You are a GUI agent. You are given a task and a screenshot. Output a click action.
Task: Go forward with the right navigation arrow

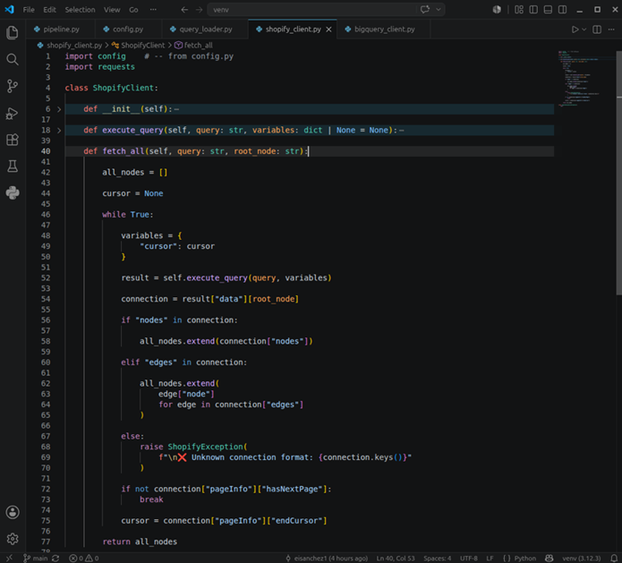200,10
